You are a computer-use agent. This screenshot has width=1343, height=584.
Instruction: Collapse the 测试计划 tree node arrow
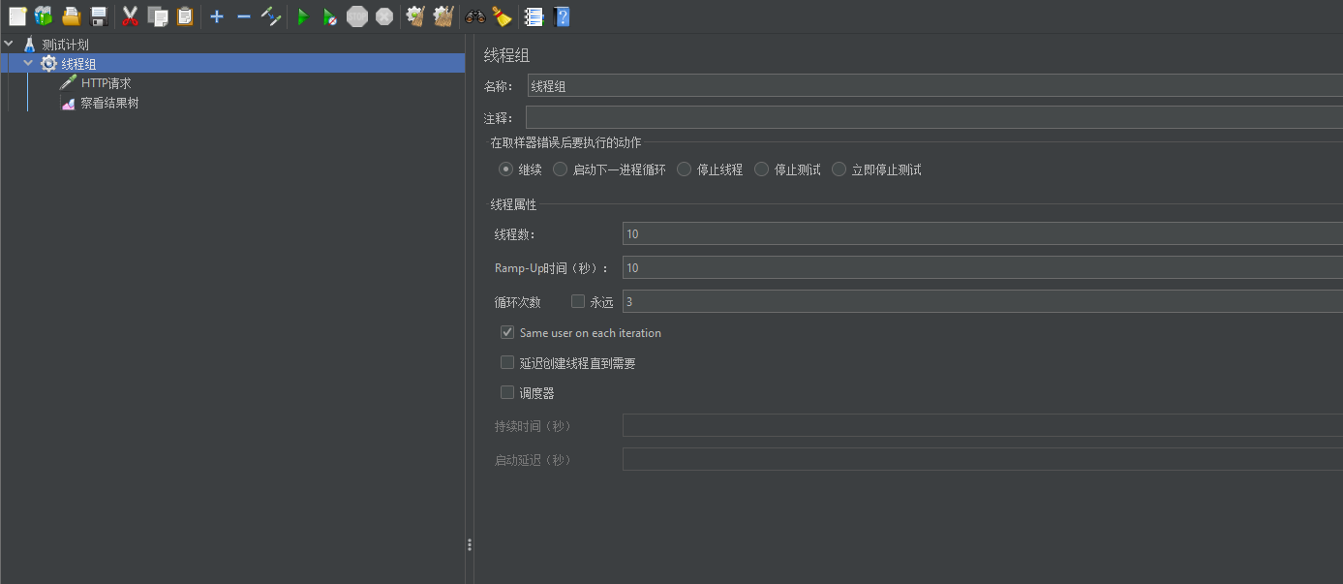[x=9, y=44]
